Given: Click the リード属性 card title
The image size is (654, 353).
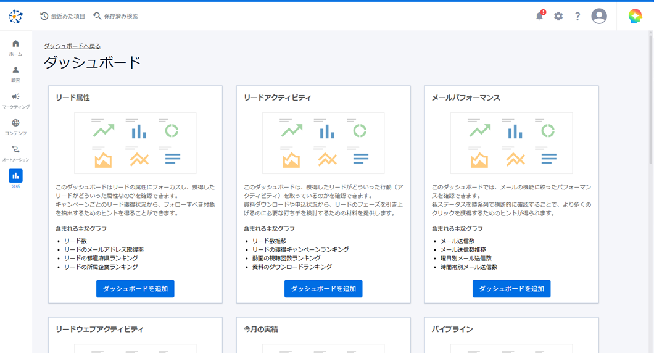Looking at the screenshot, I should click(x=73, y=98).
